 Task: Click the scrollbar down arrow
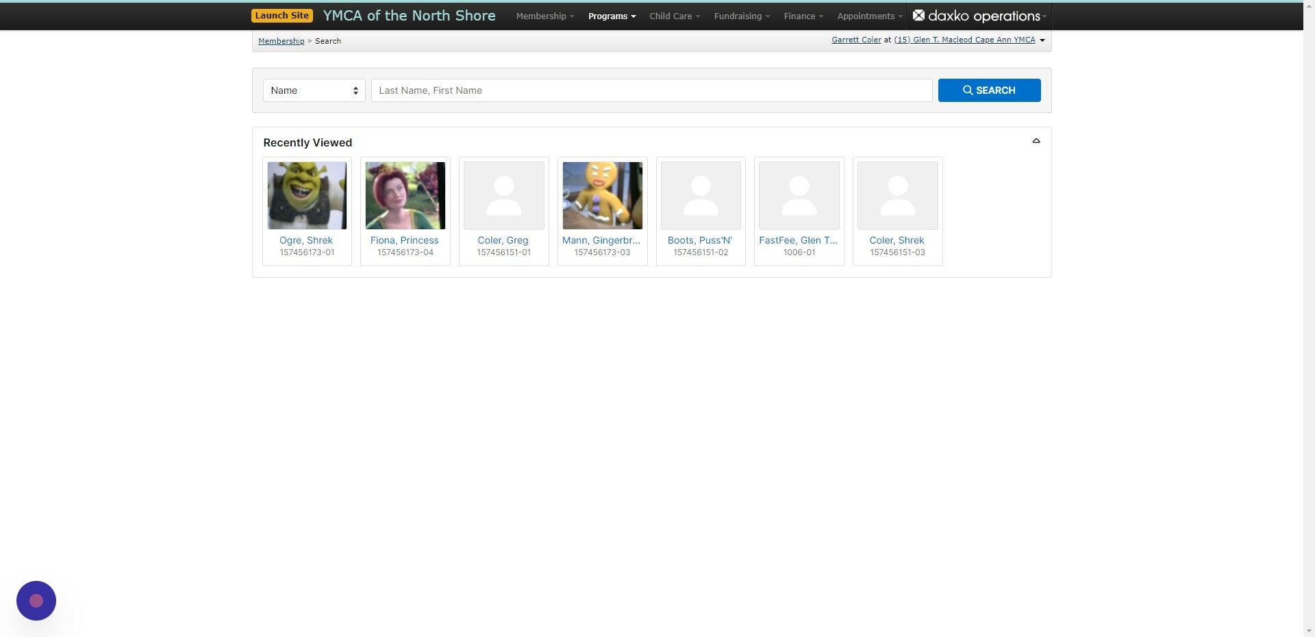[x=1309, y=631]
